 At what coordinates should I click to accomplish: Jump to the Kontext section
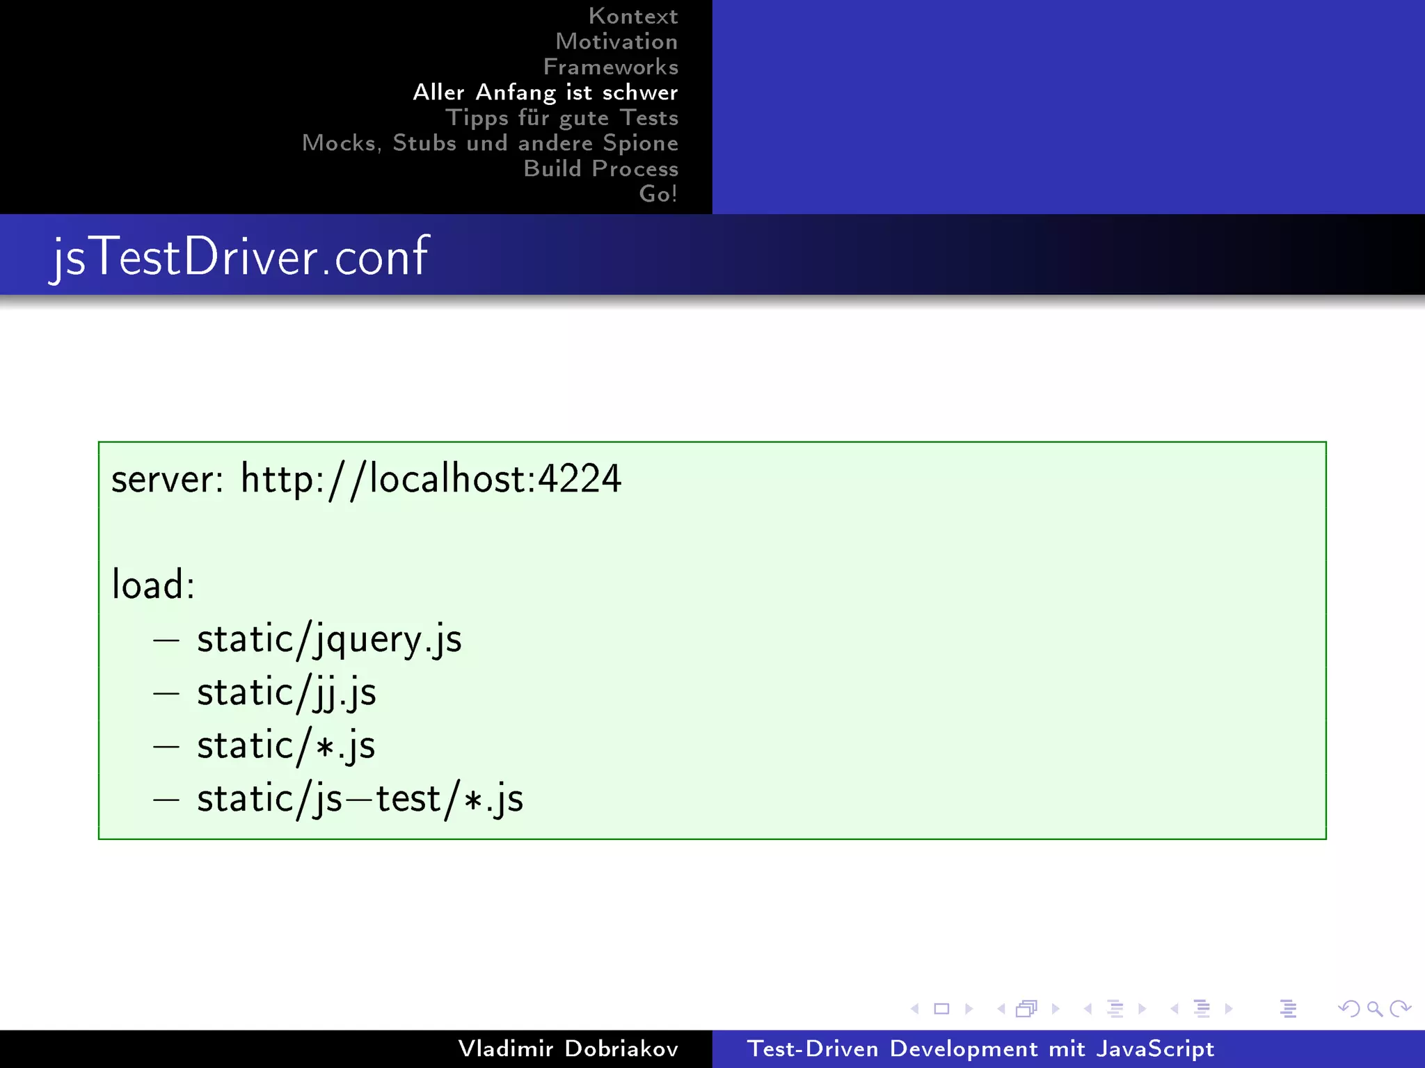[633, 16]
